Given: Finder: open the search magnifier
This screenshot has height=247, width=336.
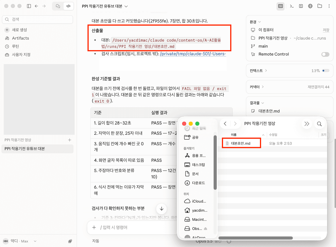Looking at the screenshot, I should point(319,124).
